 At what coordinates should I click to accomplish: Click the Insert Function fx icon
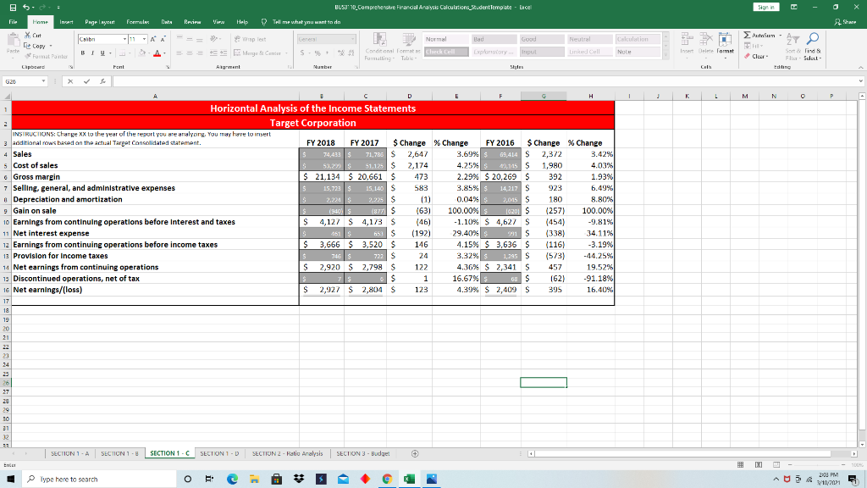102,81
